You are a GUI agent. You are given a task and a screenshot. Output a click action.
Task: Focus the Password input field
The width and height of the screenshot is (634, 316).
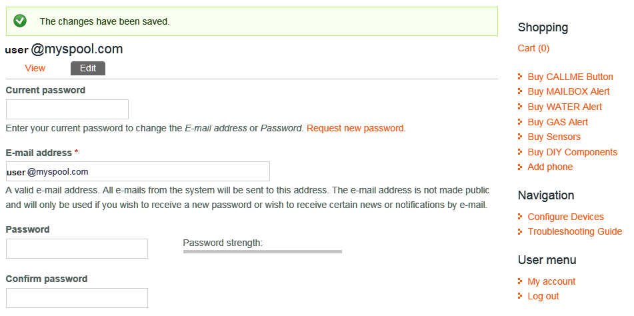pos(77,249)
